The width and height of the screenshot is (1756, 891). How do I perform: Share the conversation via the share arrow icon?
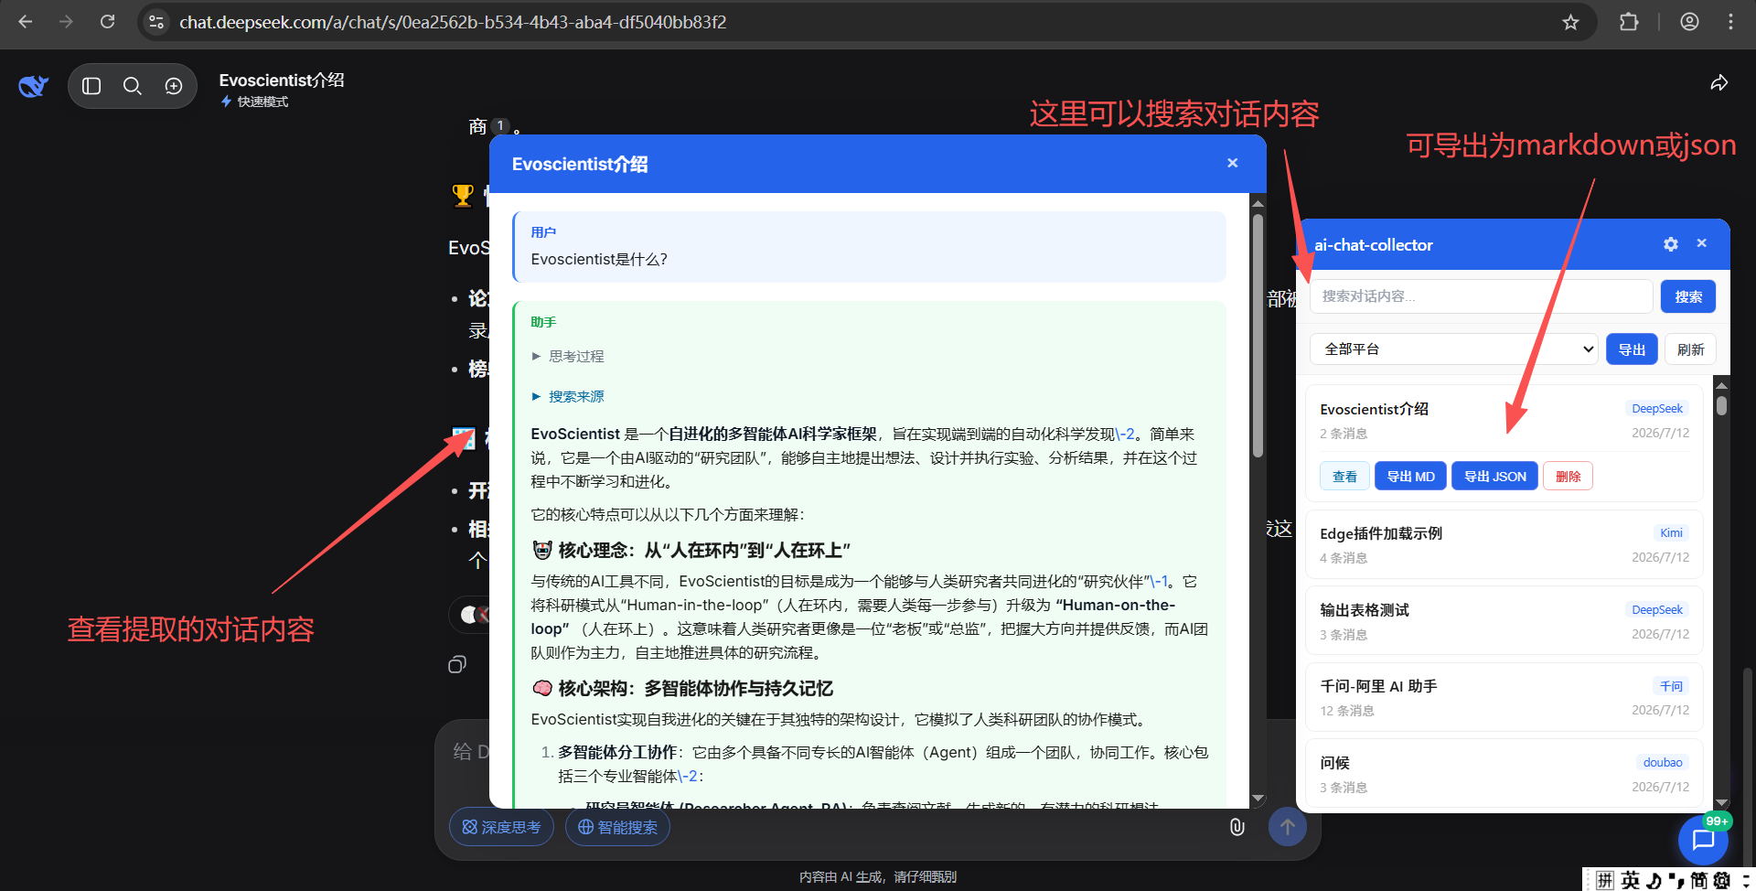[1719, 83]
